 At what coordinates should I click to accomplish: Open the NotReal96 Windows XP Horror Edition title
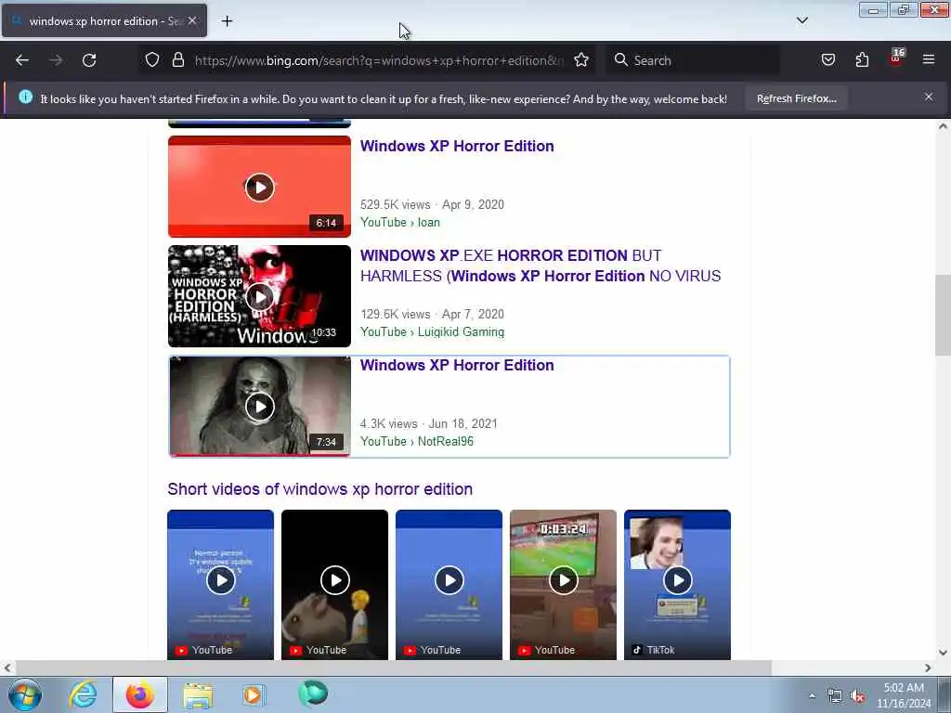coord(457,365)
